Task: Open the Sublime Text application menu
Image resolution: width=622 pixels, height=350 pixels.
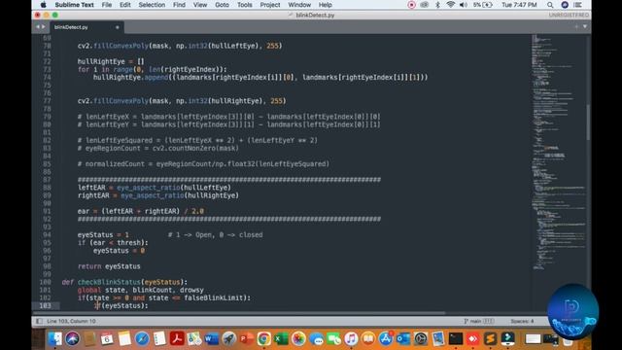Action: (x=74, y=5)
